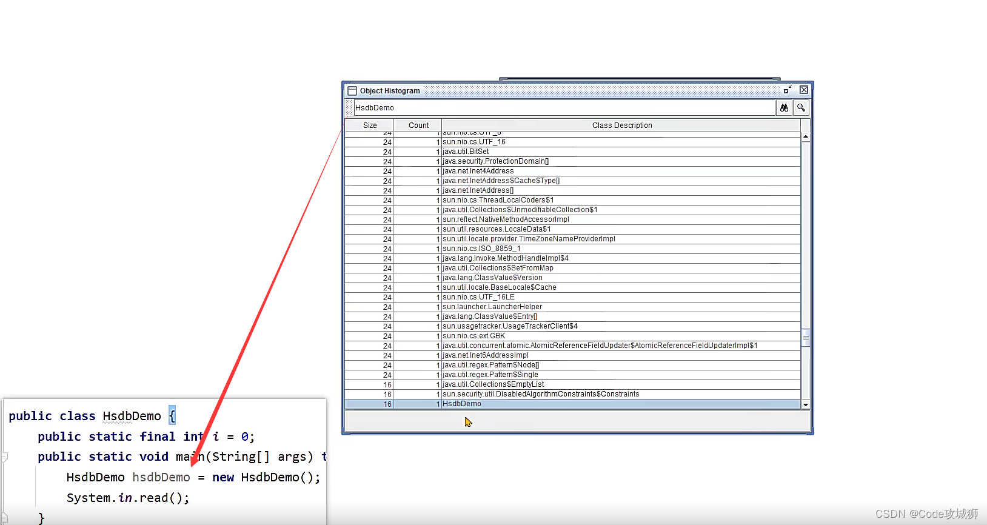Select the sun.nio.cs.UTF_16 row
Image resolution: width=987 pixels, height=525 pixels.
pos(573,142)
